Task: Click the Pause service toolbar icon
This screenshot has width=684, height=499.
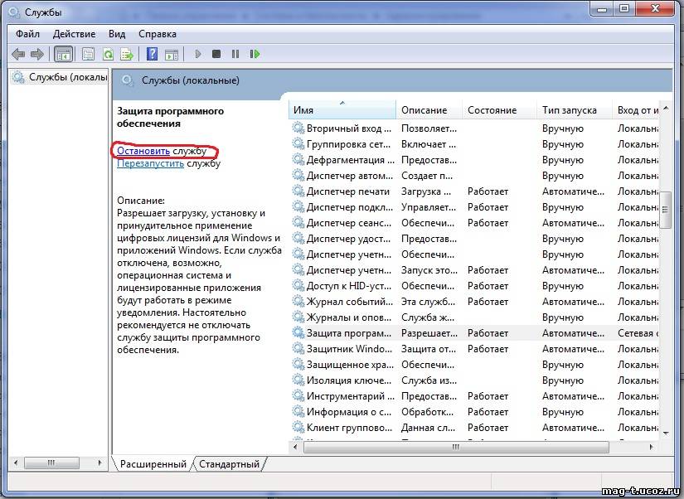Action: click(x=235, y=54)
